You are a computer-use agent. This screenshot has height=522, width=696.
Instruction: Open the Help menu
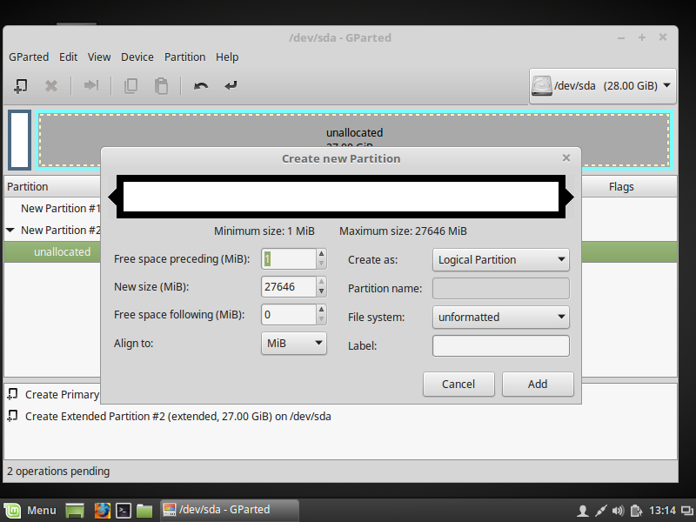click(227, 57)
